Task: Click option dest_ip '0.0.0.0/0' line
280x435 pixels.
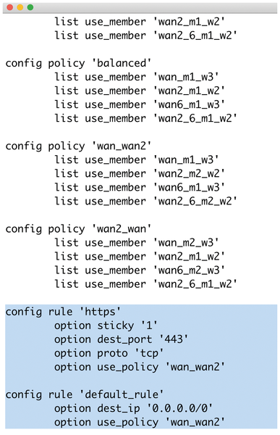Action: [133, 408]
